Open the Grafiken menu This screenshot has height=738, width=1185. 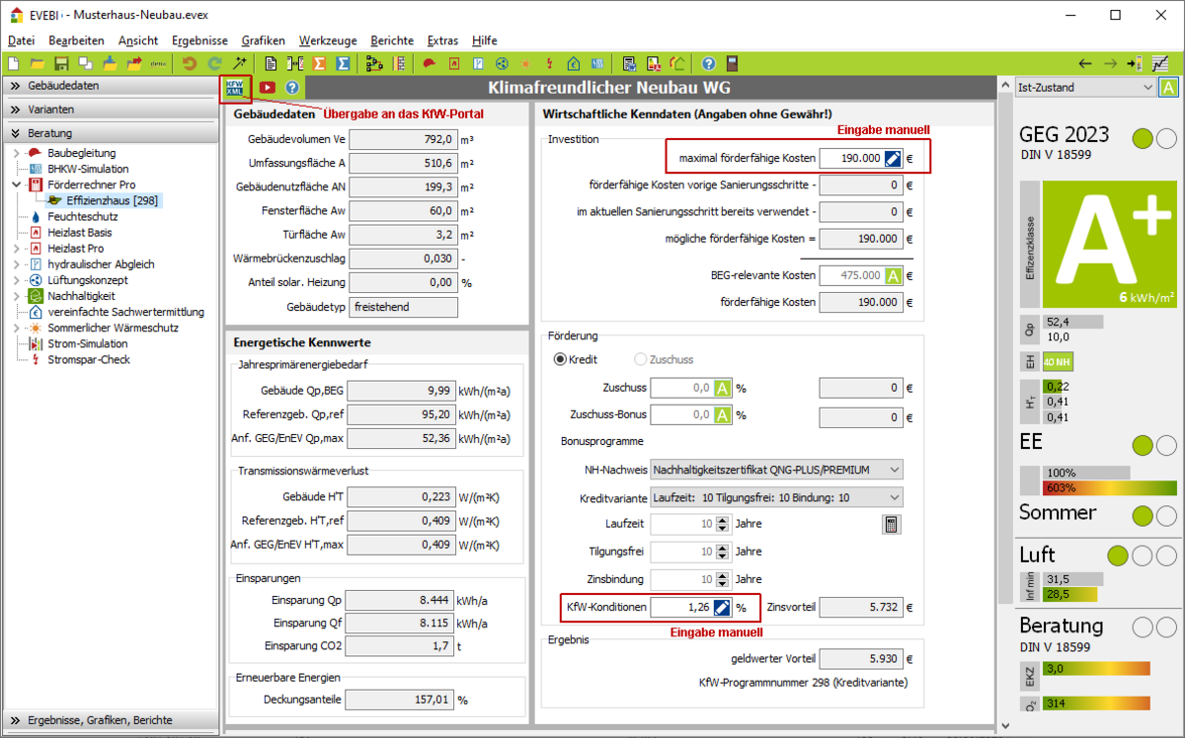coord(264,40)
